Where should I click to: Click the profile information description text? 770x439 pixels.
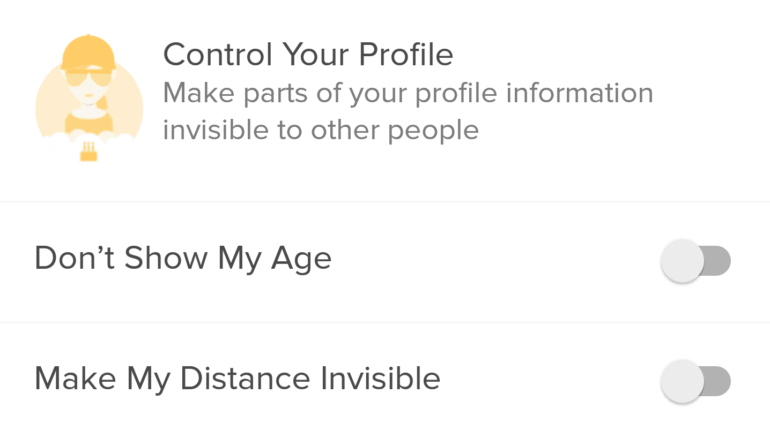[x=408, y=111]
